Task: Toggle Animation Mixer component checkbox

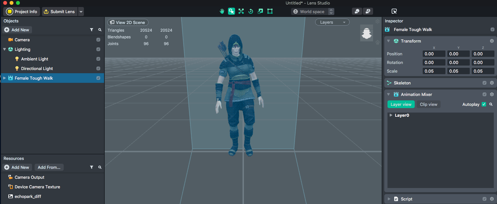Action: click(x=485, y=94)
